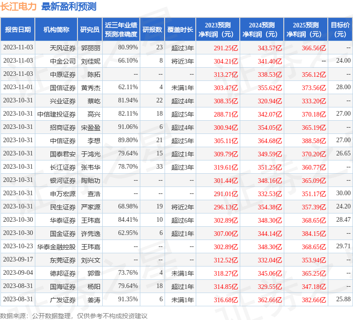Click analyst name 蔡屹
The height and width of the screenshot is (320, 353).
(94, 101)
